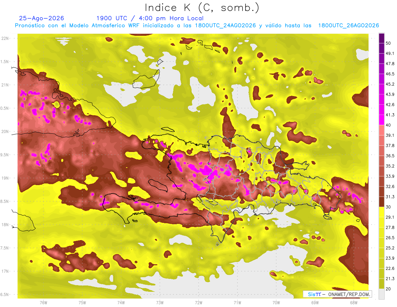Click the longitude axis label "70W"

pos(276,302)
